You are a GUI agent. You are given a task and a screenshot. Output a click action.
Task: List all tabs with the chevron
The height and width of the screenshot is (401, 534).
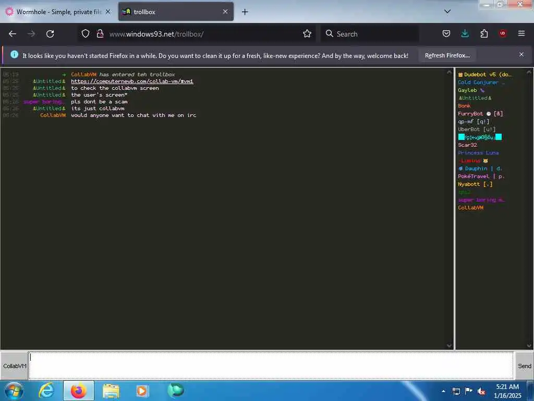click(x=447, y=11)
